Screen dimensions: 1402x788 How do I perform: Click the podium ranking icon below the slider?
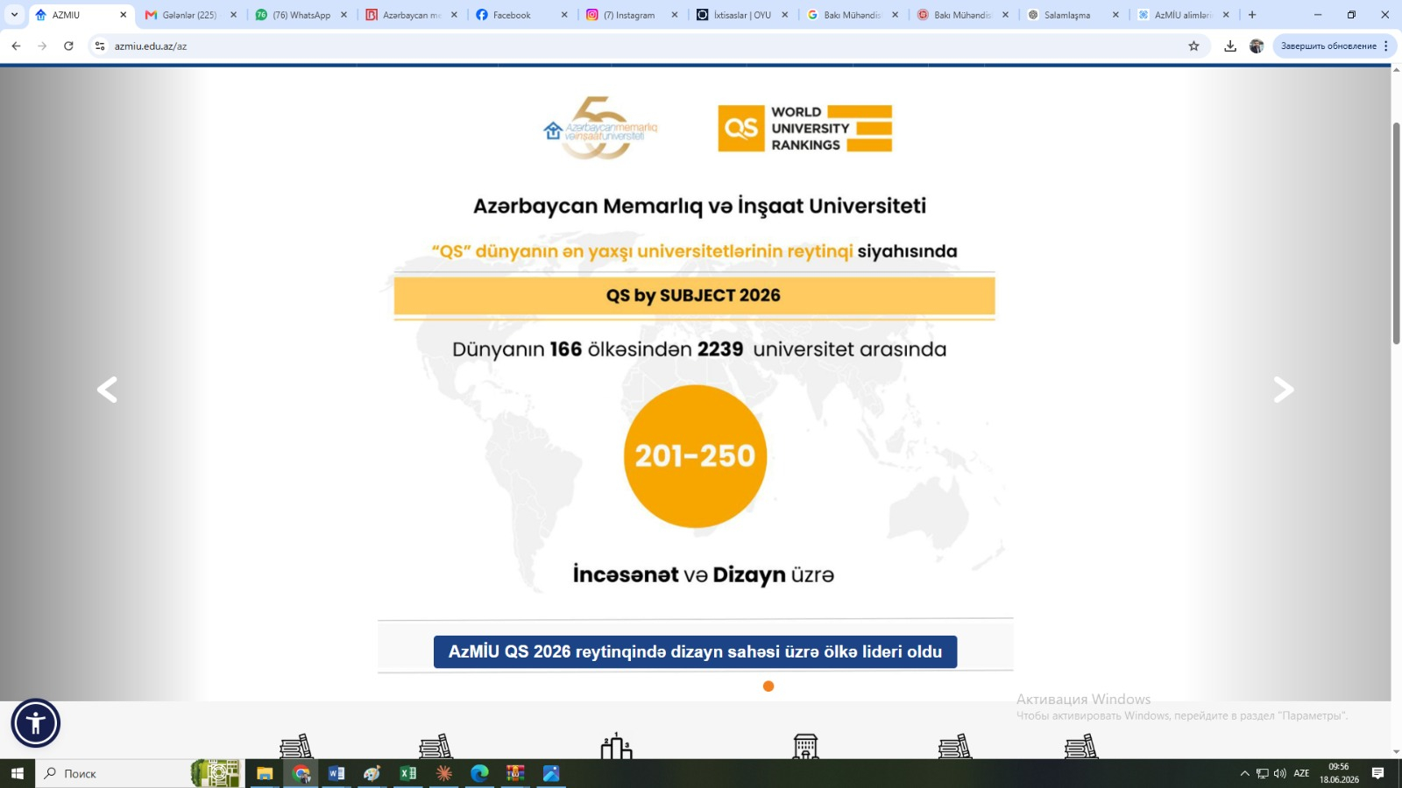(x=616, y=746)
